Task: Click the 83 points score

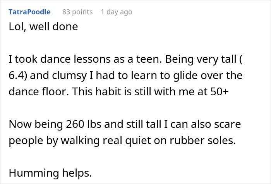Action: click(77, 12)
